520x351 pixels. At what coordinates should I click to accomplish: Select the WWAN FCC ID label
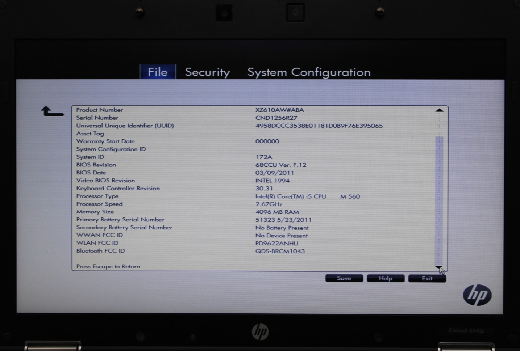click(100, 235)
